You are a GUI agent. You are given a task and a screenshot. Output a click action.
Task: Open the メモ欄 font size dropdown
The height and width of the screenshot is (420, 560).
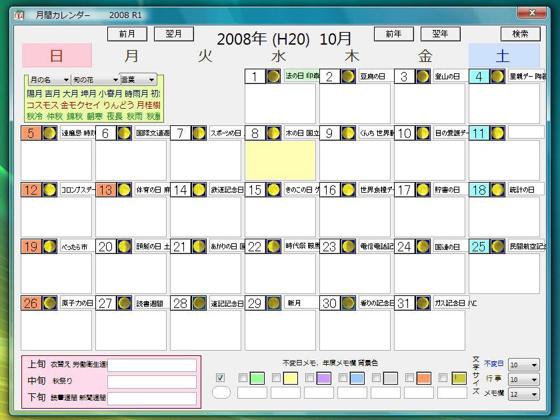[523, 394]
